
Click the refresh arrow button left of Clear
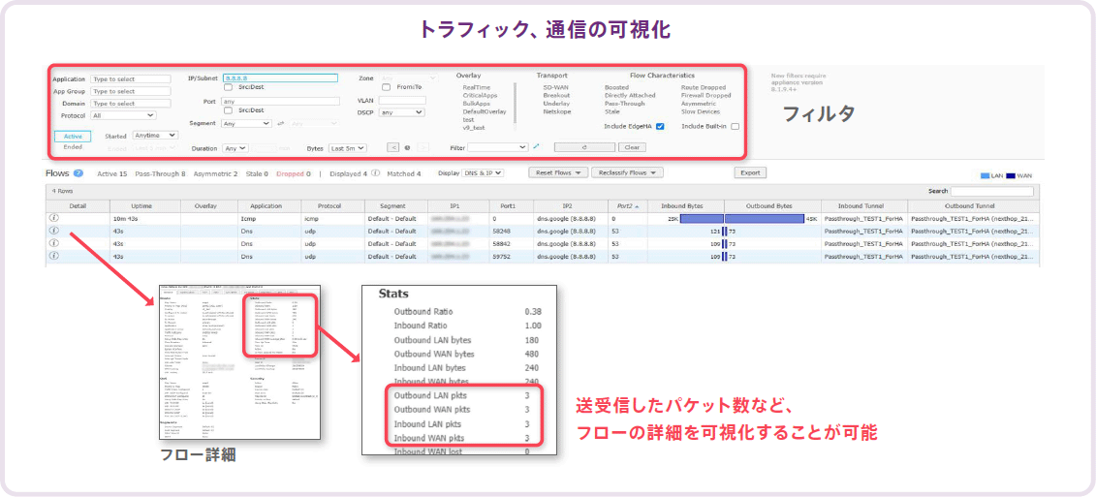point(584,147)
